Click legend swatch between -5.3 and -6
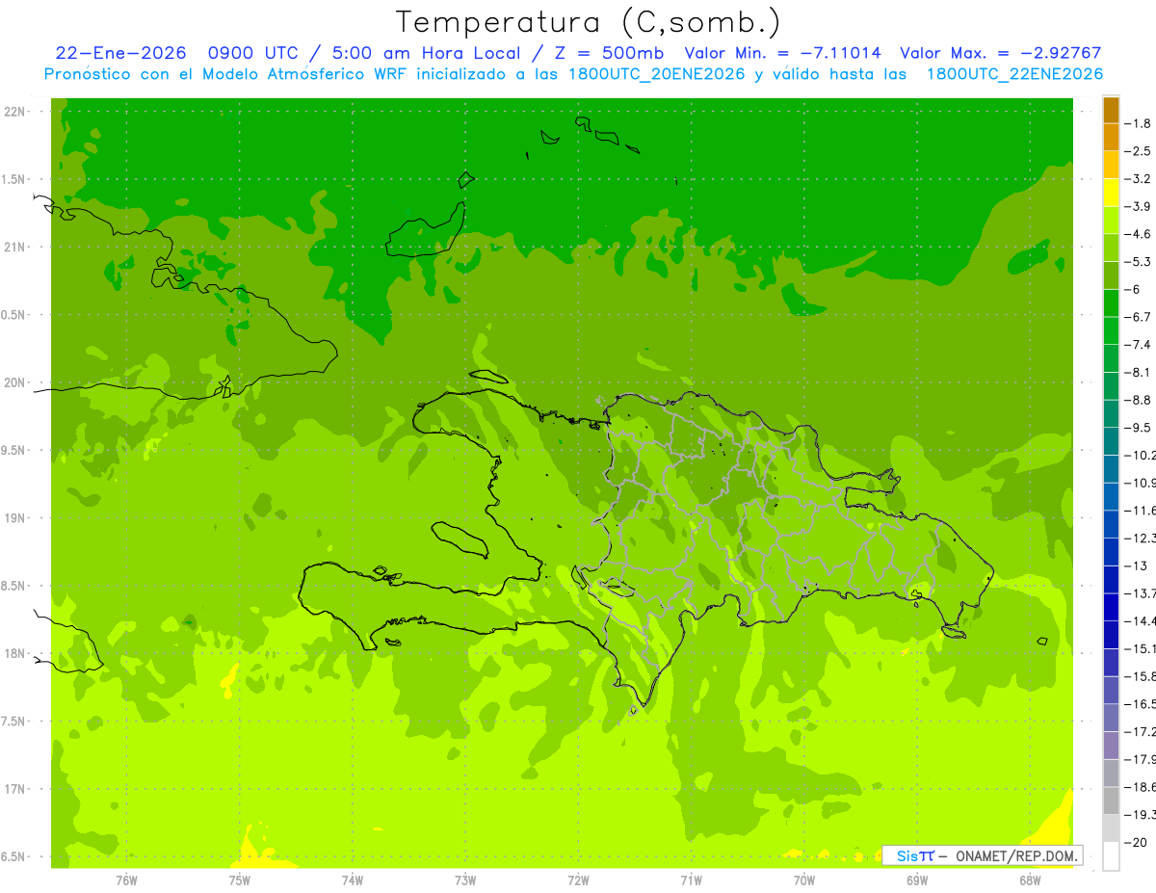Image resolution: width=1156 pixels, height=893 pixels. tap(1112, 276)
